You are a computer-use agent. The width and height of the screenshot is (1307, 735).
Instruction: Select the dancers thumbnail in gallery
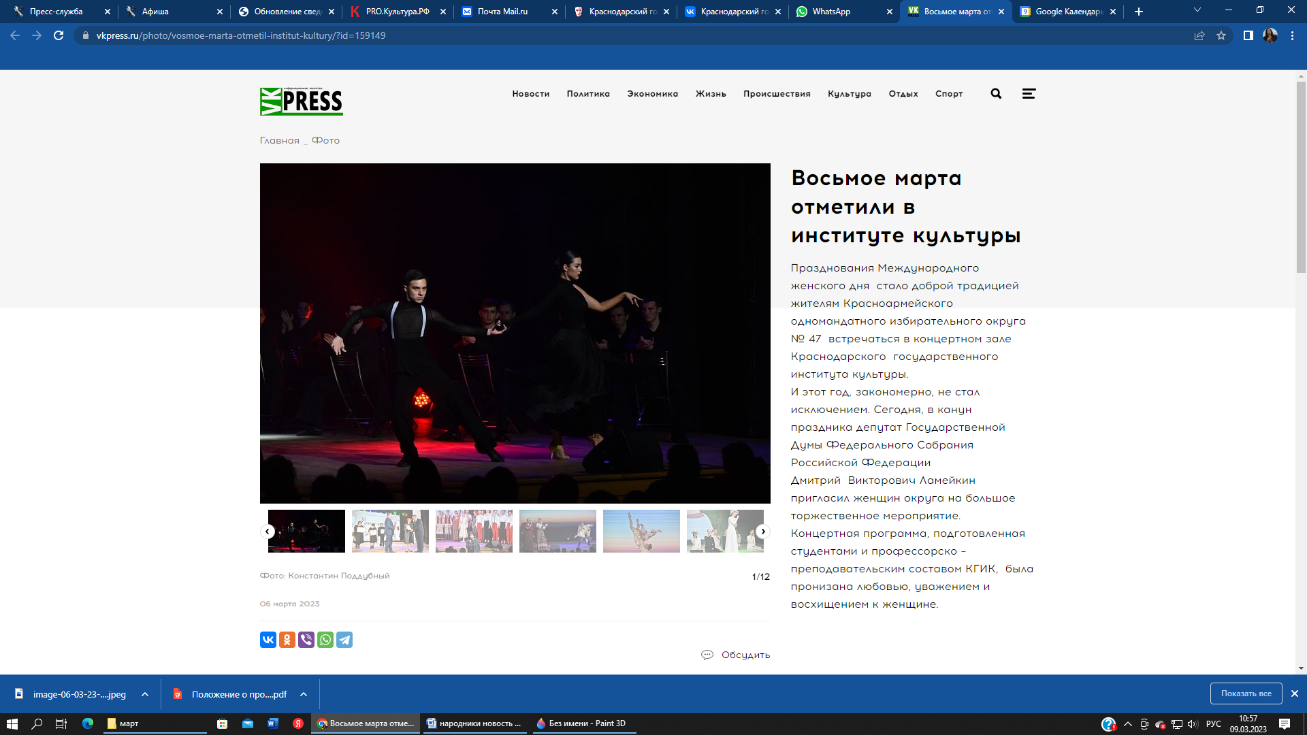(306, 531)
